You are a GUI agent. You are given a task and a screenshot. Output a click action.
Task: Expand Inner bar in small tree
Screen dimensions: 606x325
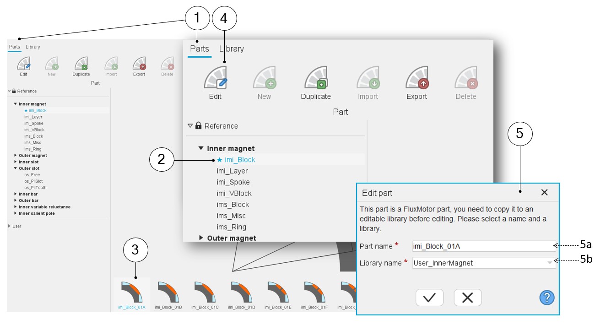pyautogui.click(x=15, y=194)
